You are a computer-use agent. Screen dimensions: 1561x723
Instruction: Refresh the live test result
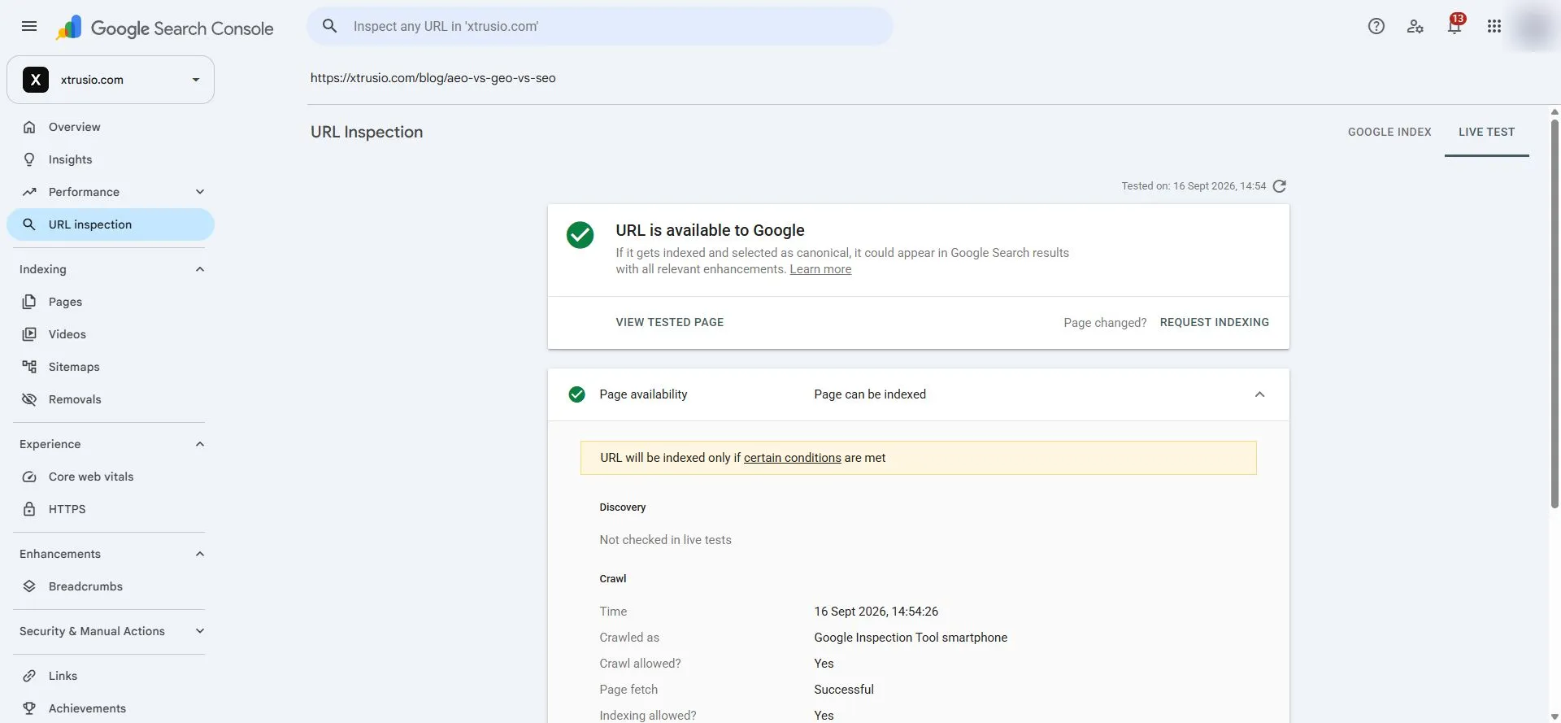point(1280,186)
